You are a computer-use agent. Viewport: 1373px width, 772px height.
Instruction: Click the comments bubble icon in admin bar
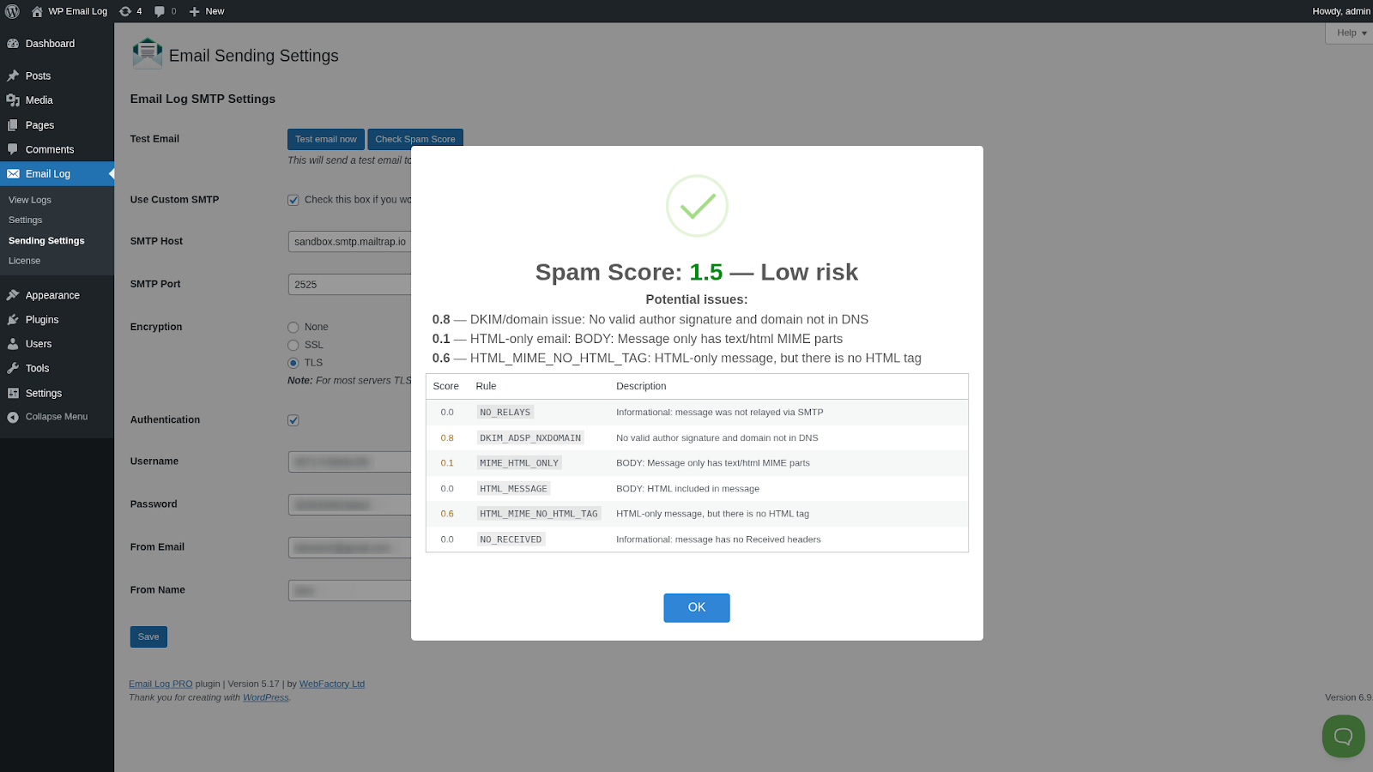tap(161, 11)
